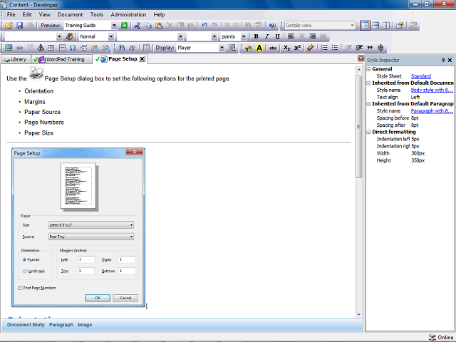Viewport: 456px width, 342px height.
Task: Collapse the Direct formatting section
Action: point(368,132)
